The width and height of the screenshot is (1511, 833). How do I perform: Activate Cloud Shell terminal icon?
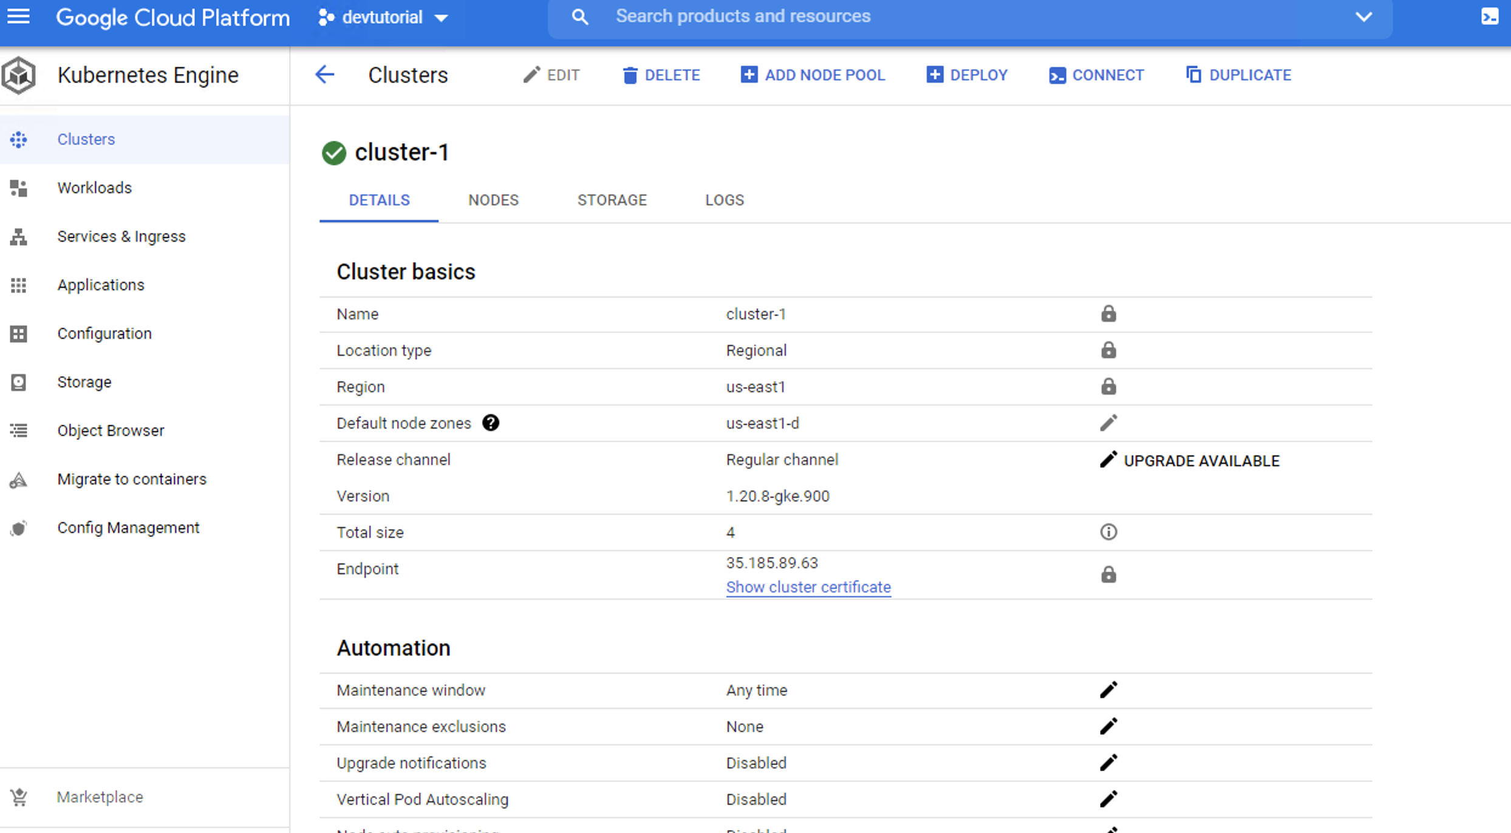point(1490,16)
